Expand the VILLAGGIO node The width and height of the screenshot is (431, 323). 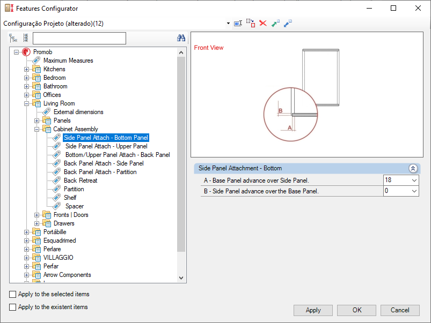[26, 258]
